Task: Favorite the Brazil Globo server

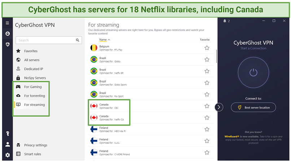Action: 207,60
